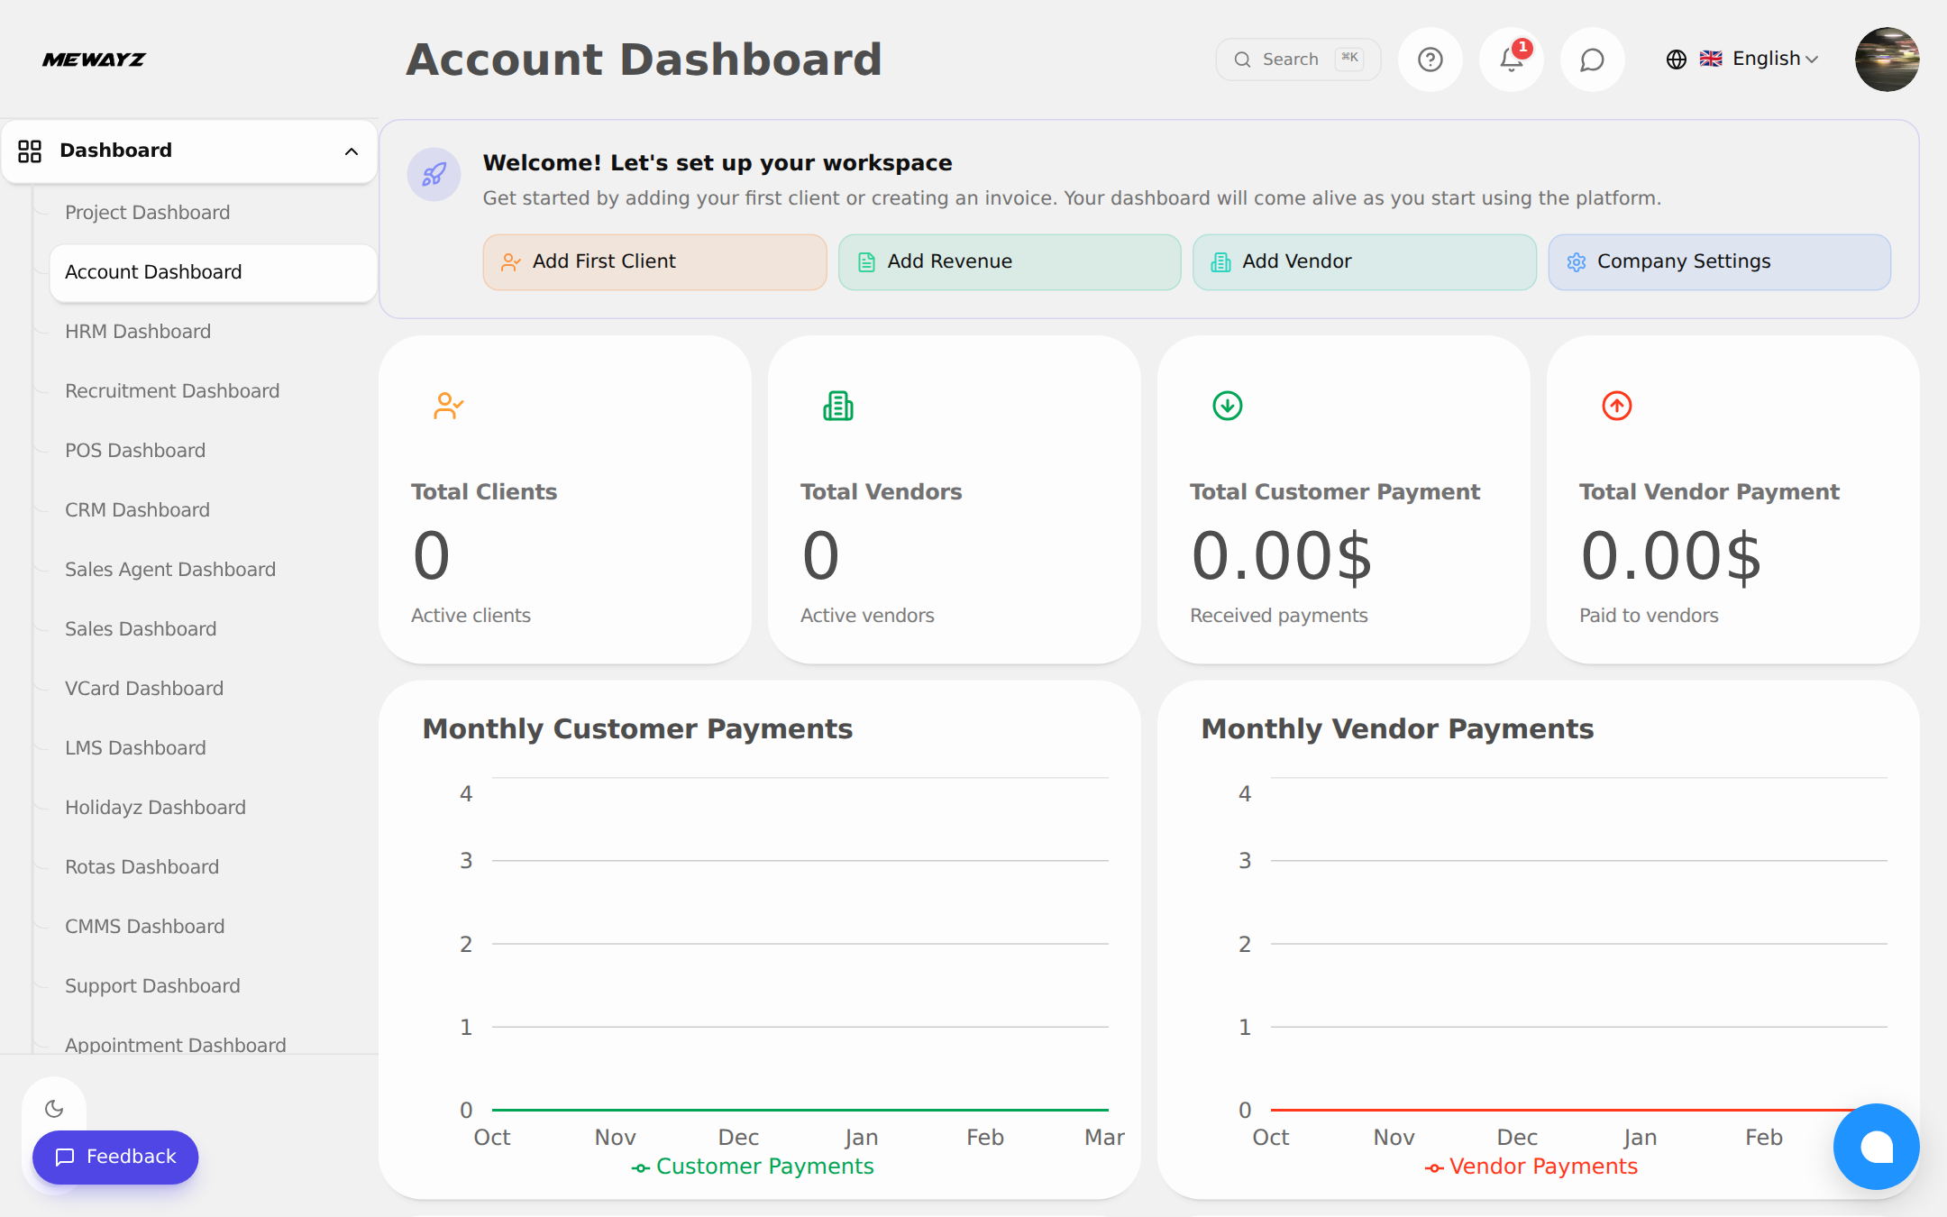Toggle the Vendor Payments series in the chart legend
This screenshot has height=1217, width=1947.
[x=1532, y=1166]
